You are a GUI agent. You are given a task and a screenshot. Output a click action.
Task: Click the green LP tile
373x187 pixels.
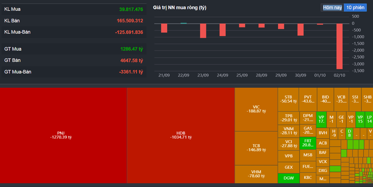(x=369, y=119)
